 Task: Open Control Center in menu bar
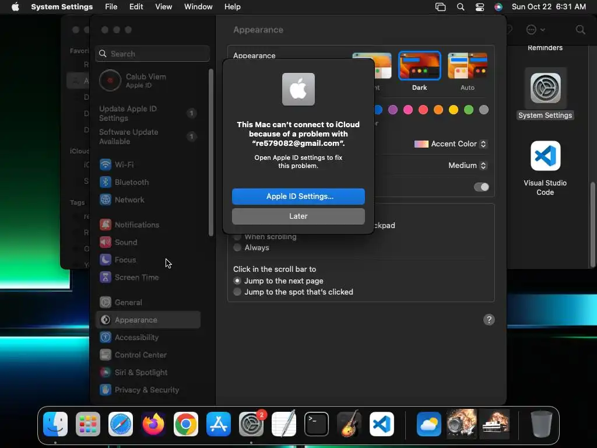pos(480,7)
